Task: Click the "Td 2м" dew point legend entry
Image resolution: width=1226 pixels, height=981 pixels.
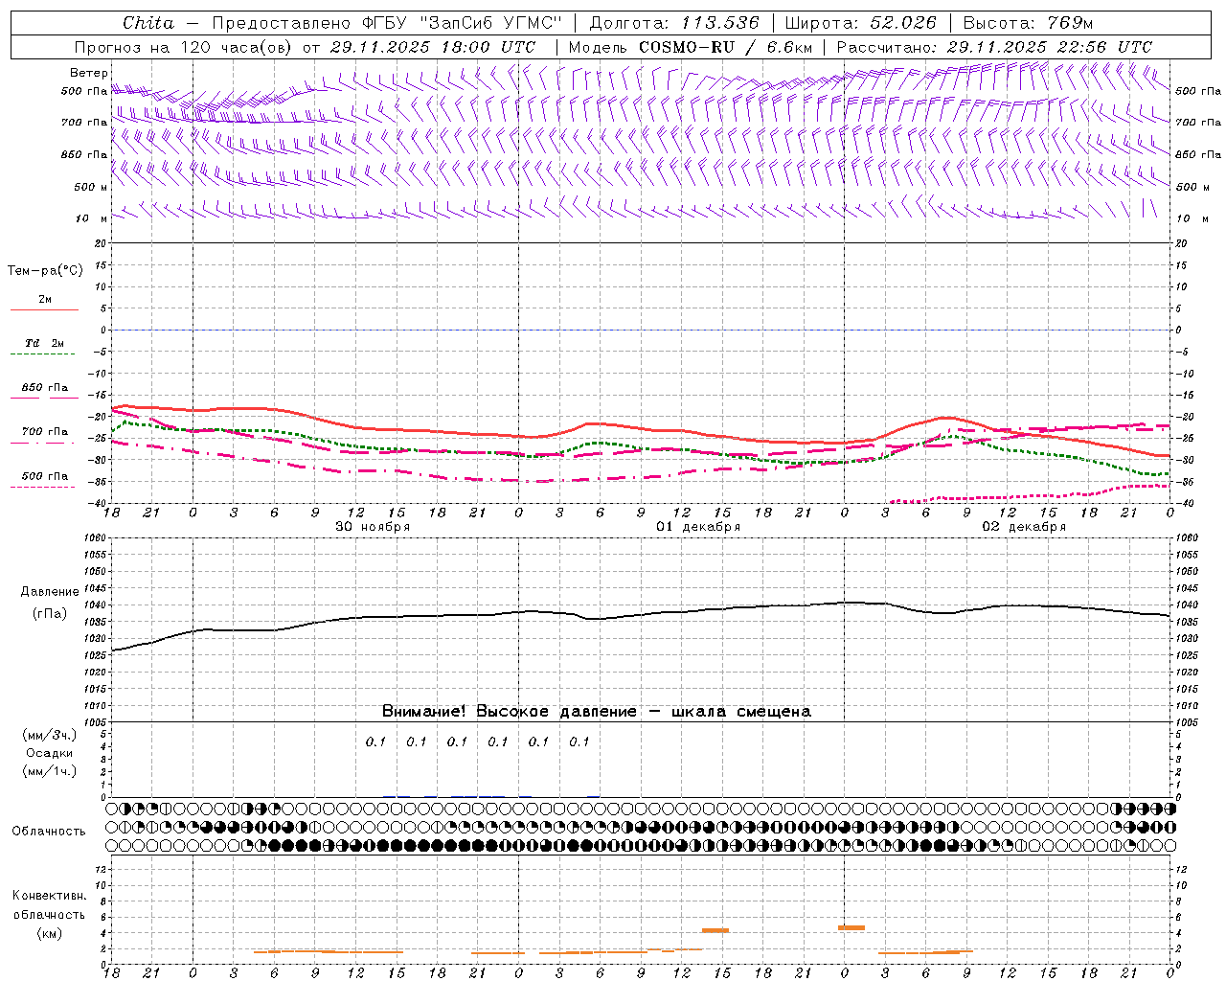Action: coord(45,343)
